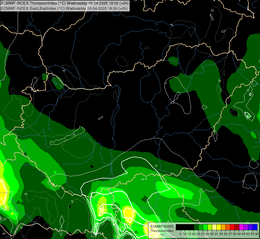Image resolution: width=260 pixels, height=239 pixels.
Task: Click the legend tick value 37
Action: 230,234
